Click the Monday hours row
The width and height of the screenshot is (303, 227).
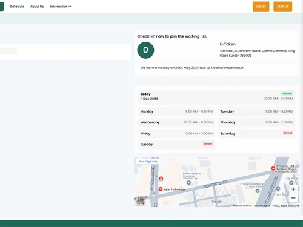[176, 111]
